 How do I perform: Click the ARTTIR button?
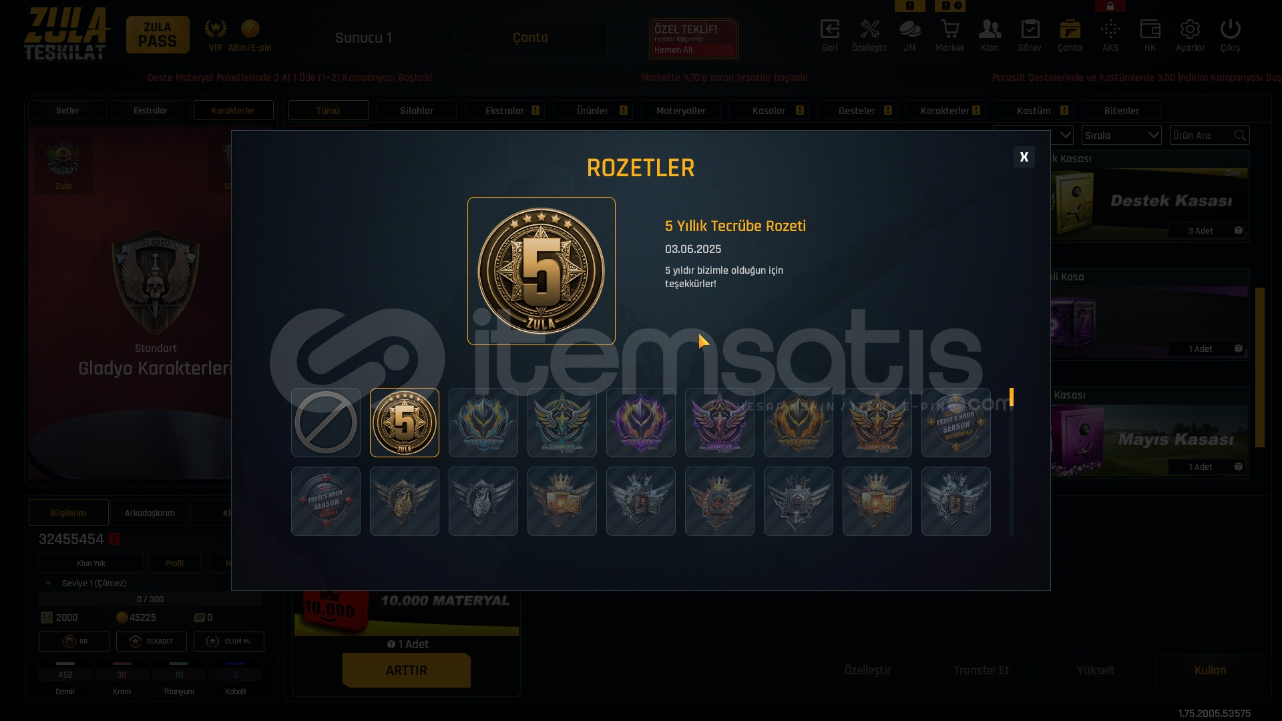[407, 670]
